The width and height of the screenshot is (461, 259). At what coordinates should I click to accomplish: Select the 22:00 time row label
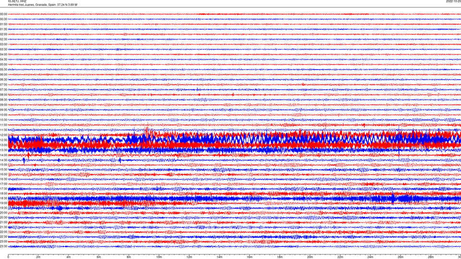coord(3,232)
